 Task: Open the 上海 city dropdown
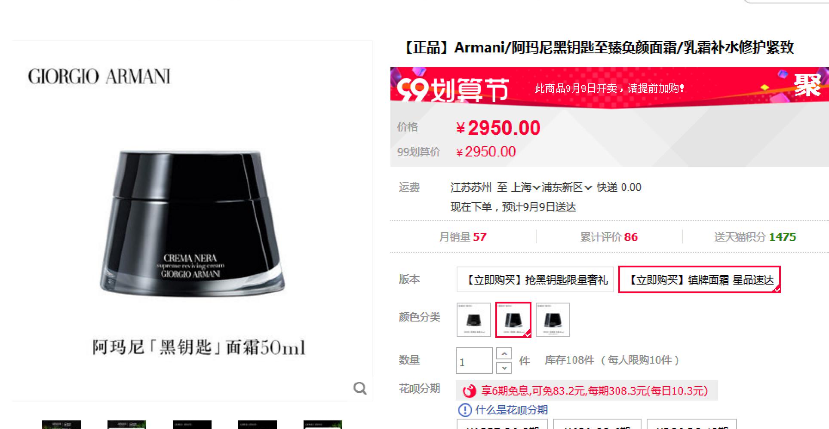(x=525, y=187)
